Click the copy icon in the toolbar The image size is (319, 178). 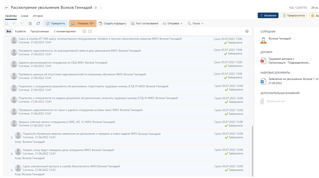(30, 23)
